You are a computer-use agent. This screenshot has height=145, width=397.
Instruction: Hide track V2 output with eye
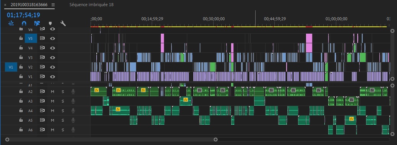(52, 67)
